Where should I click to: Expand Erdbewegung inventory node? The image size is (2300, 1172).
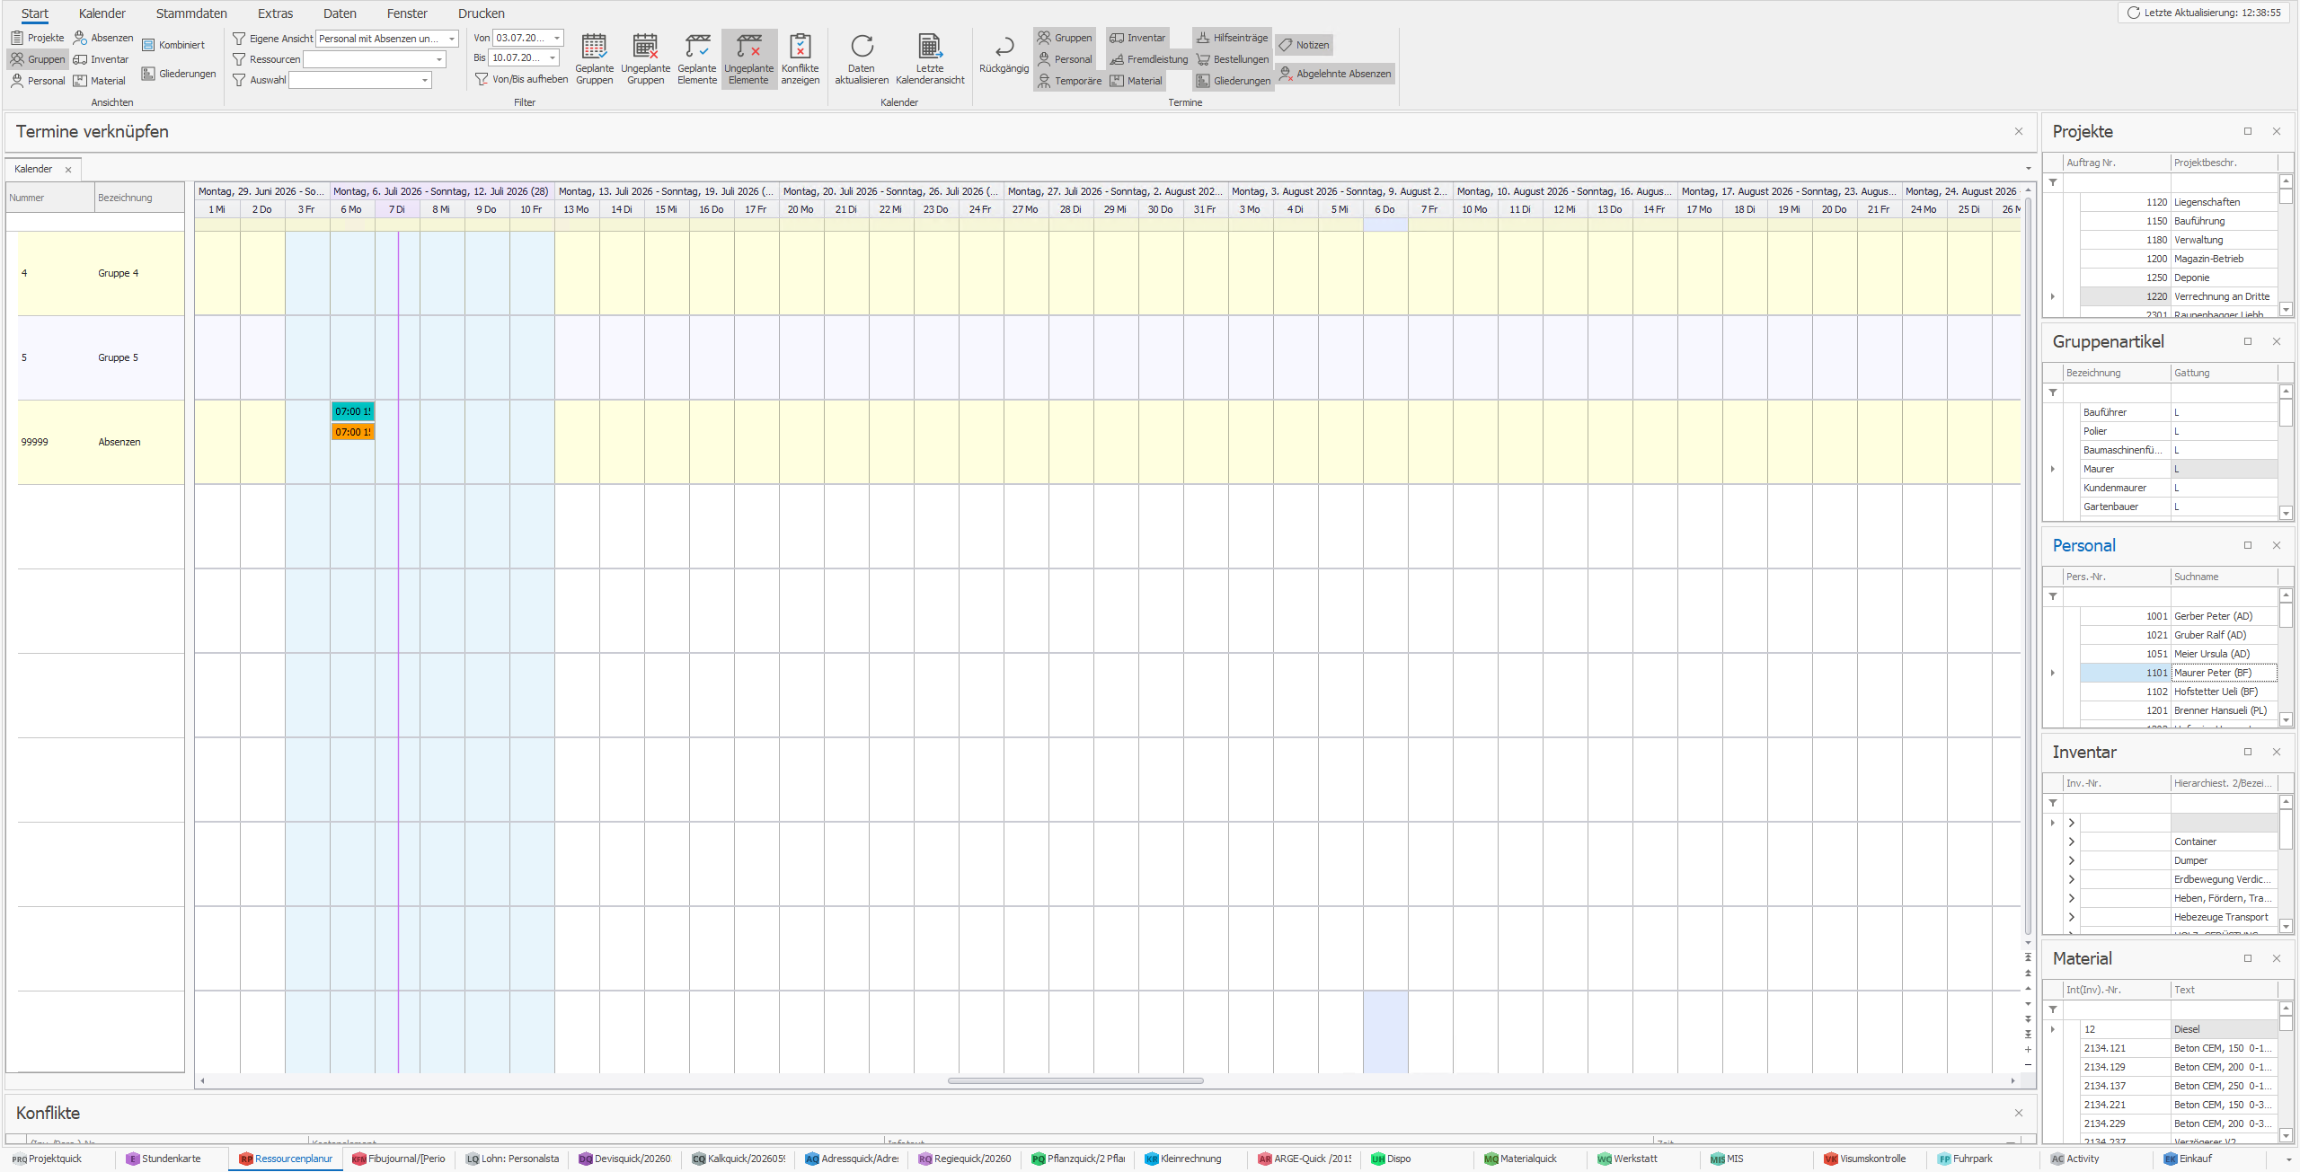[x=2072, y=879]
